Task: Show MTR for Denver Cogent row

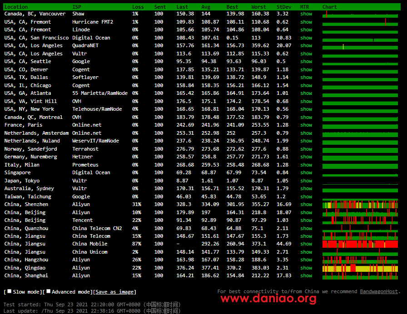Action: (x=306, y=69)
